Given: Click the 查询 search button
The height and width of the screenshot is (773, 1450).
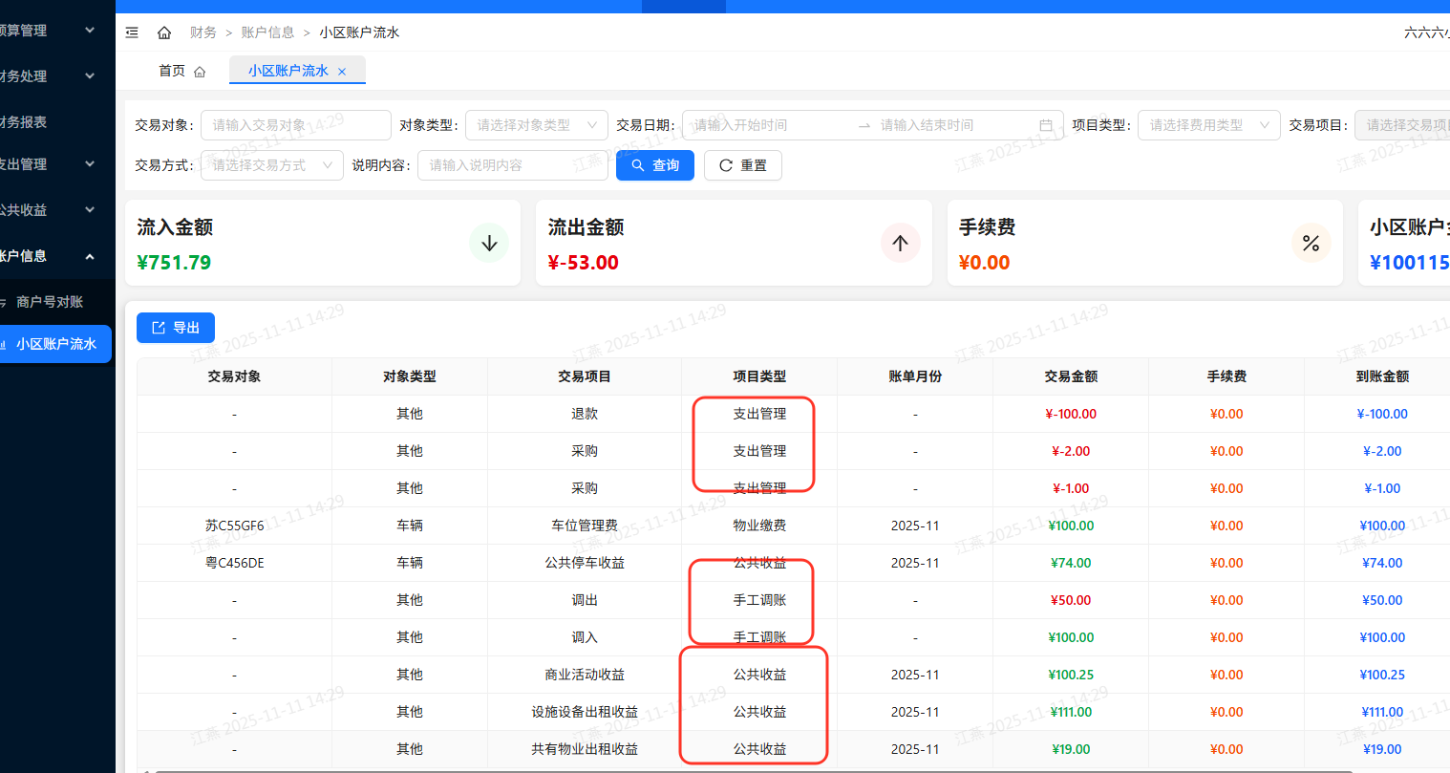Looking at the screenshot, I should [655, 165].
